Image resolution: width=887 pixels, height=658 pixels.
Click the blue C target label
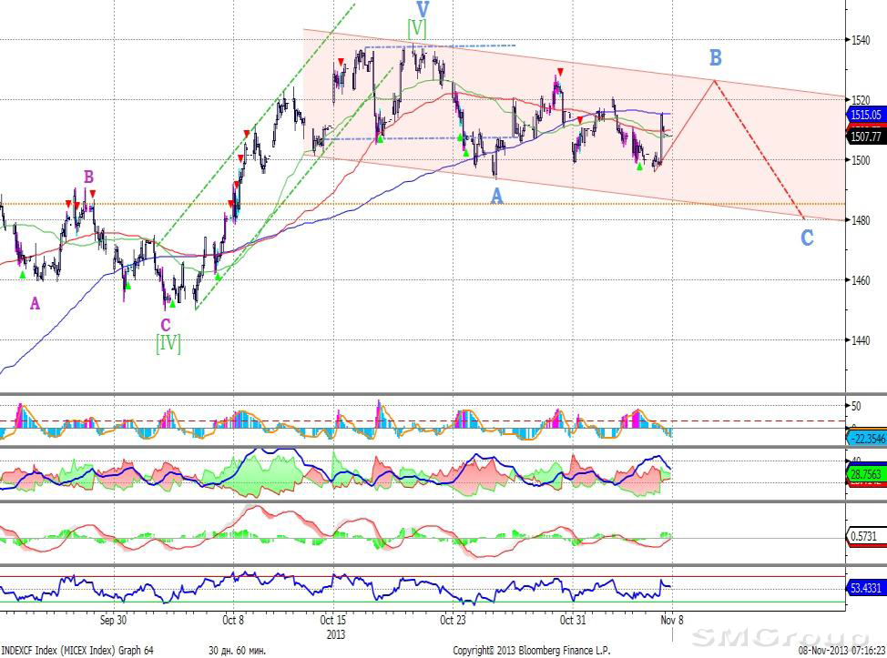807,238
